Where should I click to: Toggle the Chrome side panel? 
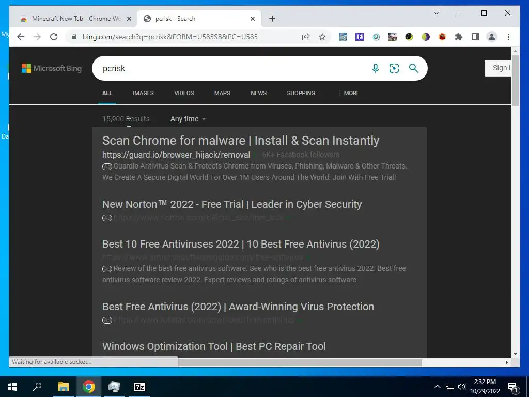475,37
